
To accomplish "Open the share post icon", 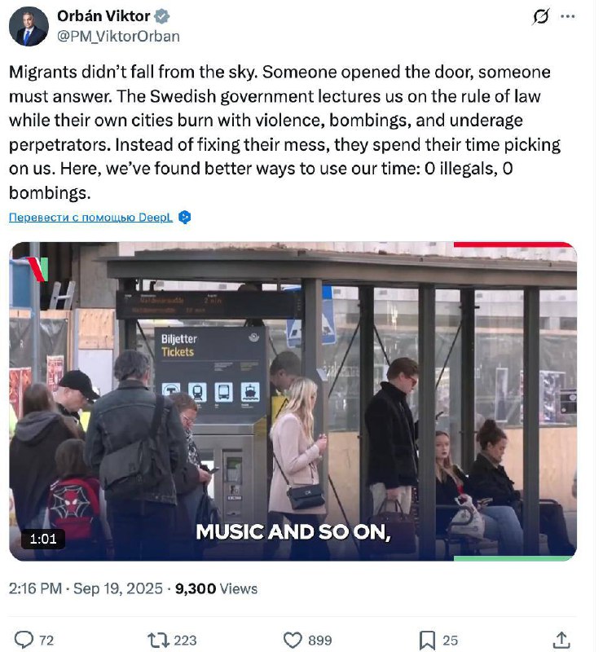I will 561,640.
